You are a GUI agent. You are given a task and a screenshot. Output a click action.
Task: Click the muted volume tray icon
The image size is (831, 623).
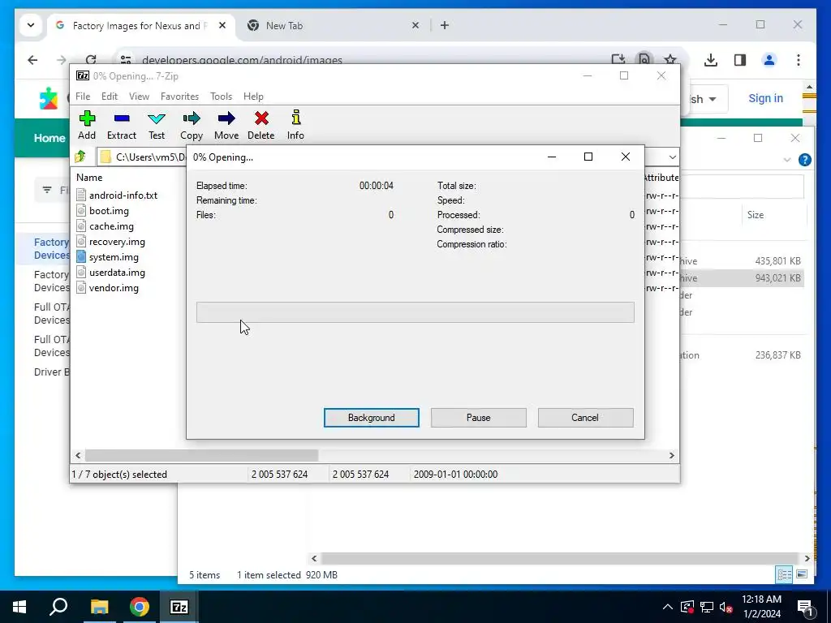click(726, 607)
